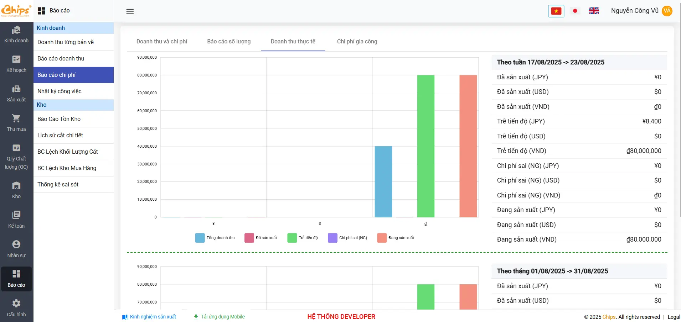681x322 pixels.
Task: Click the Chi phí sai (NG) (VND) row label
Action: point(528,195)
